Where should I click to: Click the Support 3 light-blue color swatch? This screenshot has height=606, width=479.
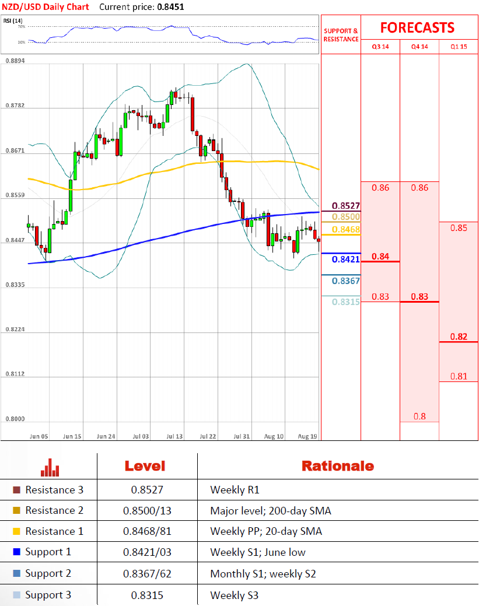[16, 595]
